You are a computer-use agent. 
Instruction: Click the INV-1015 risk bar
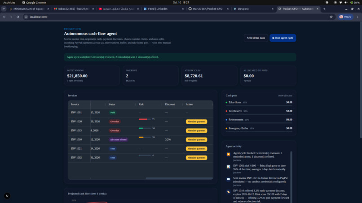(x=145, y=128)
